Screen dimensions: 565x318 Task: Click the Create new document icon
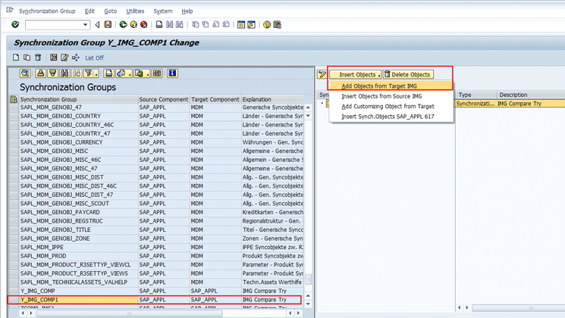pos(16,58)
